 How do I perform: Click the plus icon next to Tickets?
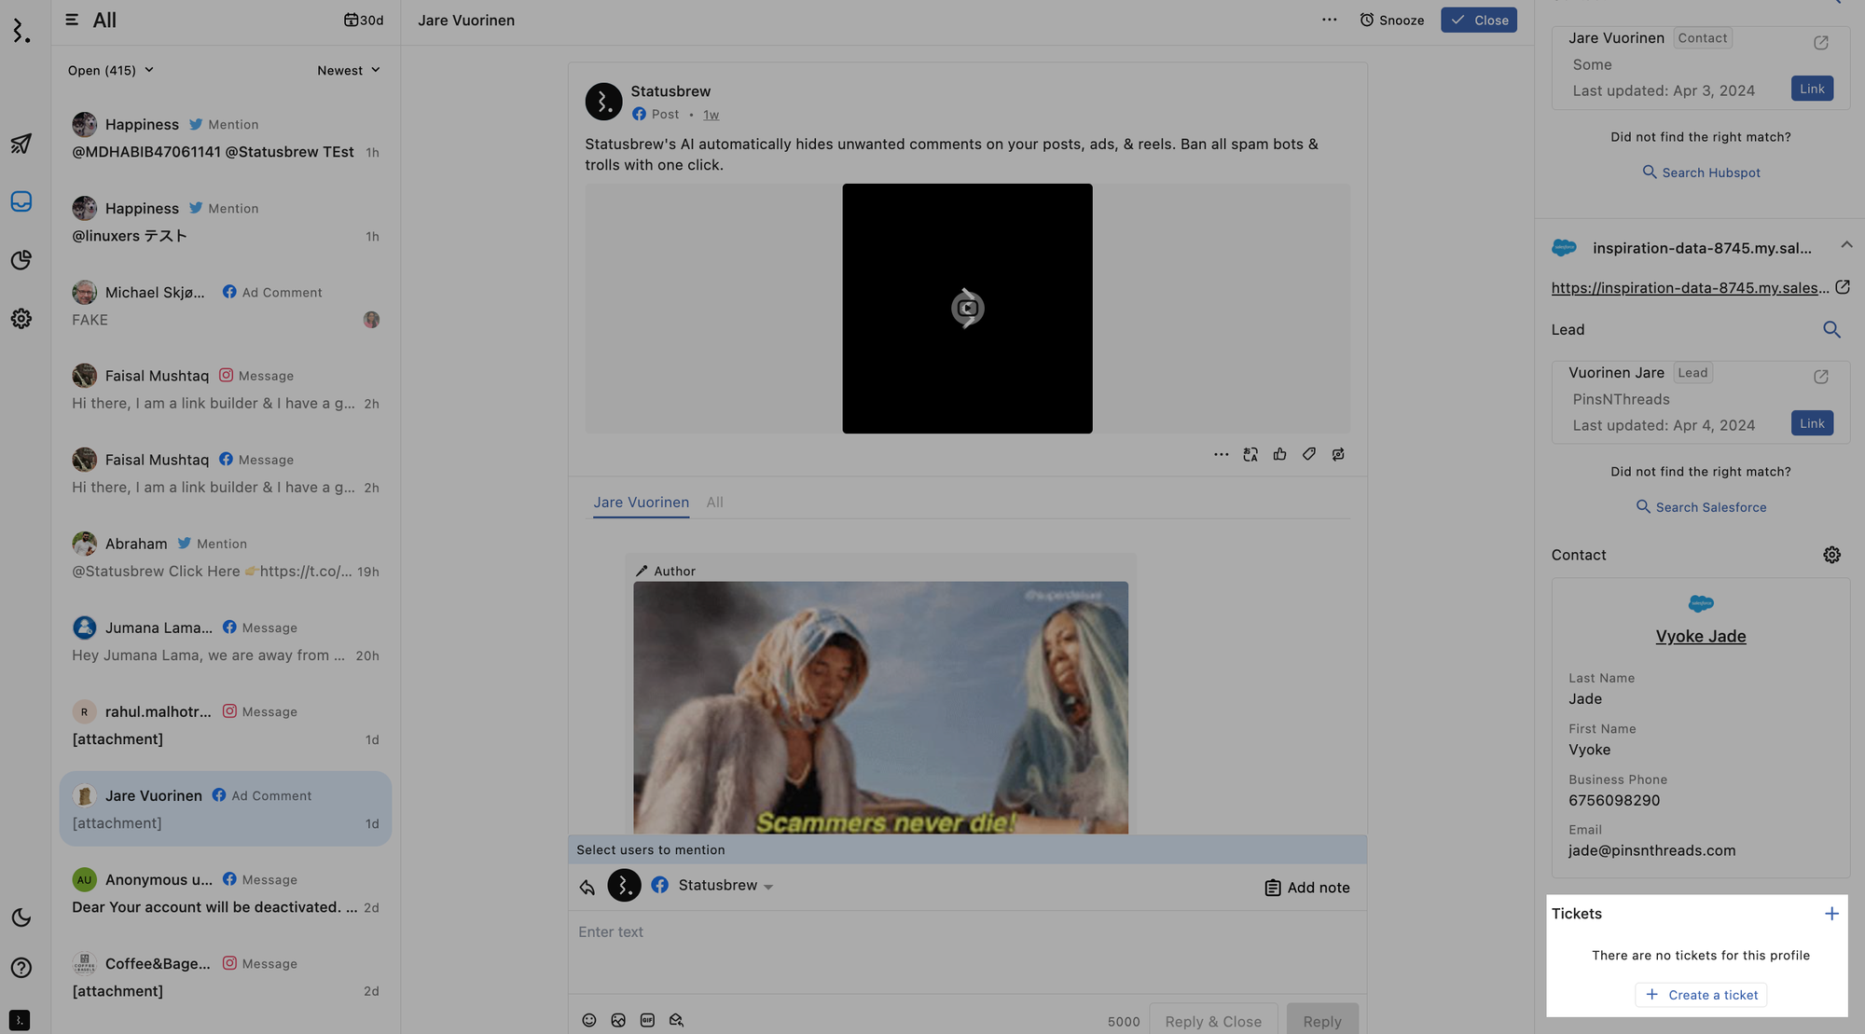1831,914
